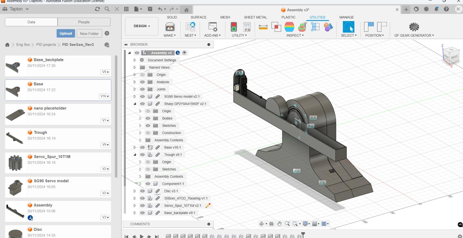Viewport: 463px width, 238px height.
Task: Click the Undo arrow
Action: 160,9
